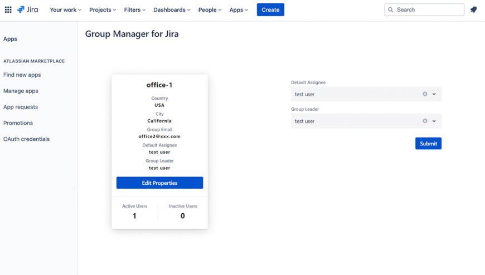Viewport: 485px width, 275px height.
Task: Click the city value California
Action: (159, 121)
